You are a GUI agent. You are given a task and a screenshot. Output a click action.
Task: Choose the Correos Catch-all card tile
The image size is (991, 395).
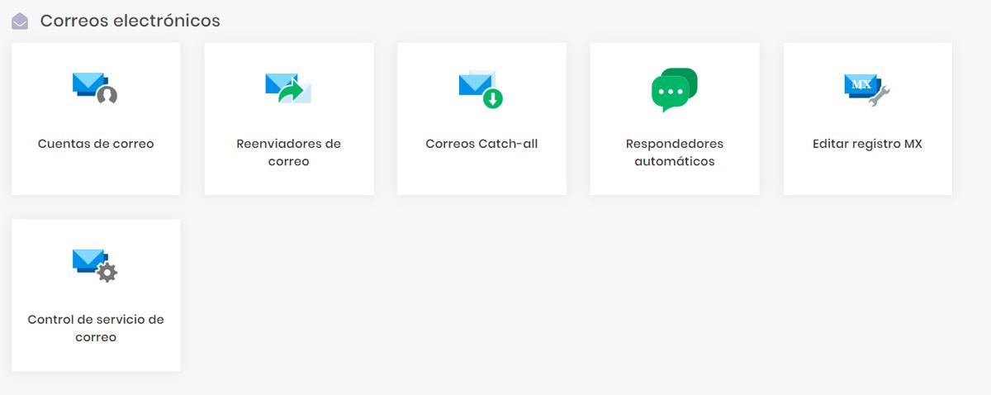[481, 119]
